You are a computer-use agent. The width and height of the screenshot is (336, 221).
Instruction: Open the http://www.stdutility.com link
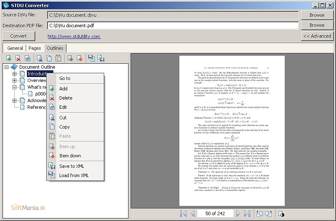coord(74,36)
